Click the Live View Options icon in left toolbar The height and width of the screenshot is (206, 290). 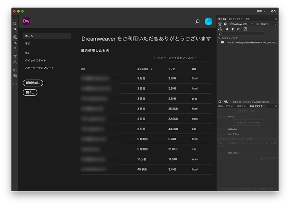coord(15,37)
